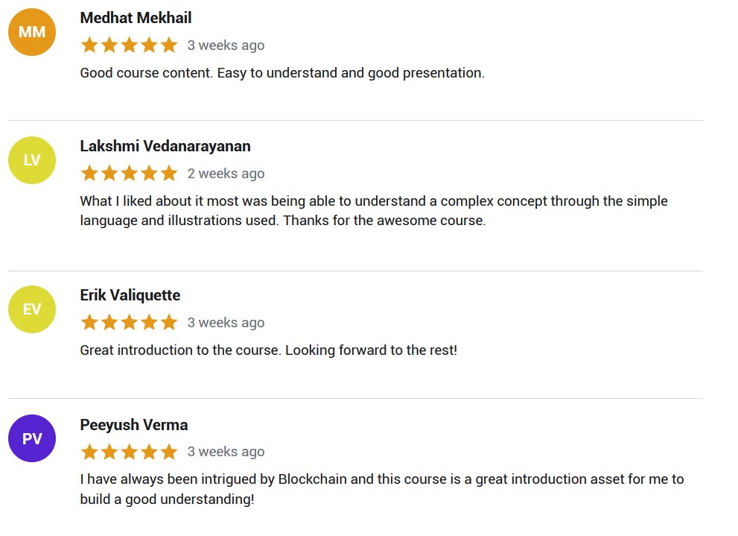This screenshot has height=536, width=738.
Task: Click "3 weeks ago" on Erik's review
Action: [x=226, y=323]
